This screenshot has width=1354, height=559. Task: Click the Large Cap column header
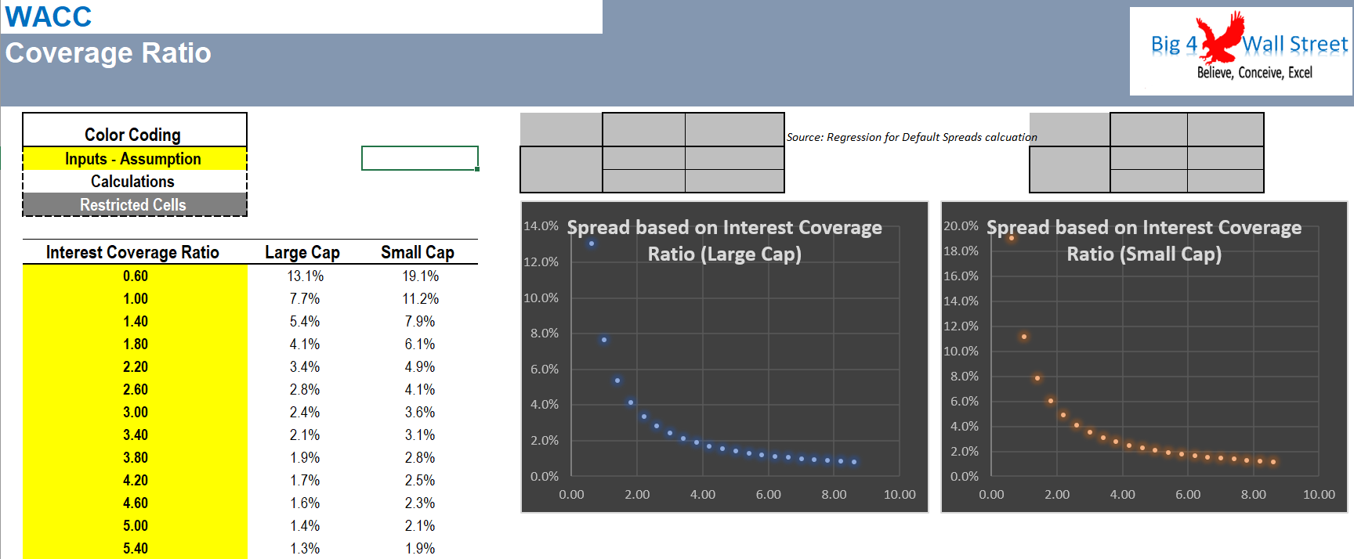point(302,252)
